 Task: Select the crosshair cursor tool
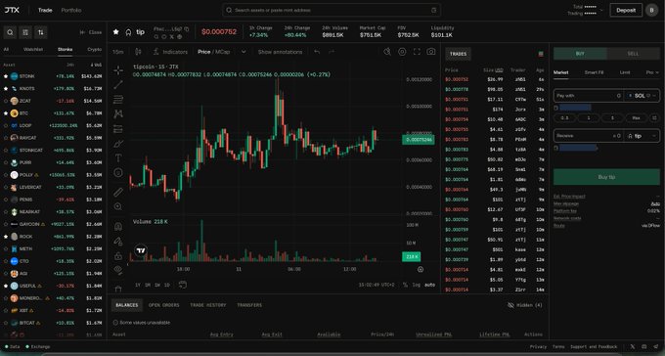[x=118, y=70]
